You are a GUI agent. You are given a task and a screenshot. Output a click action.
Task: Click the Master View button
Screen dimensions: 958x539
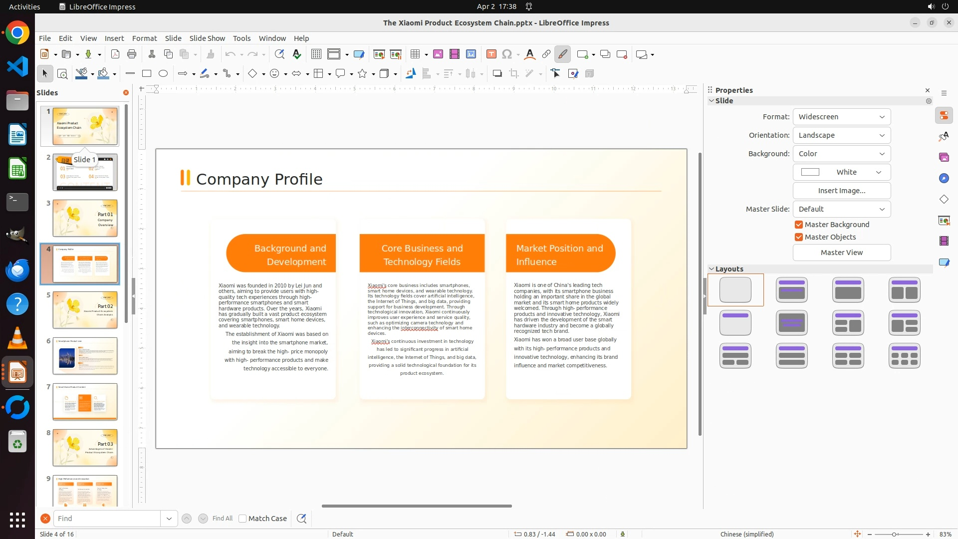click(x=841, y=253)
